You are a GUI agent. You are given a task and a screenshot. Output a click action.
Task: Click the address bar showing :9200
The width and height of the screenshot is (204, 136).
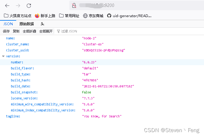tap(136, 5)
